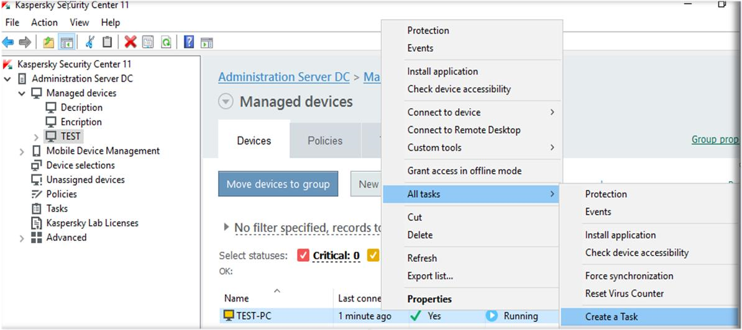Click the blue play icon beside Running
This screenshot has height=330, width=742.
[492, 316]
